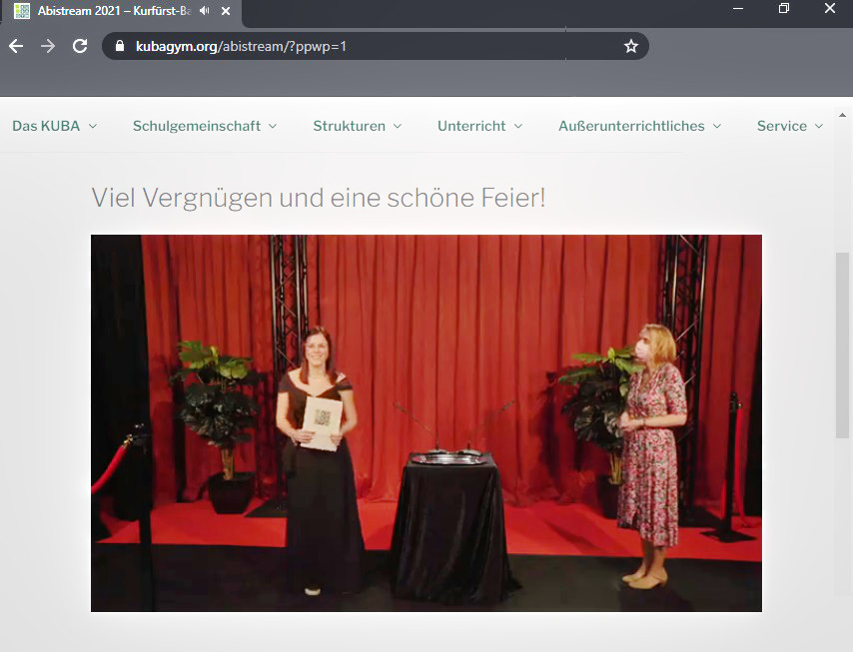Expand the chevron beside Strukturen
This screenshot has width=853, height=652.
coord(398,126)
